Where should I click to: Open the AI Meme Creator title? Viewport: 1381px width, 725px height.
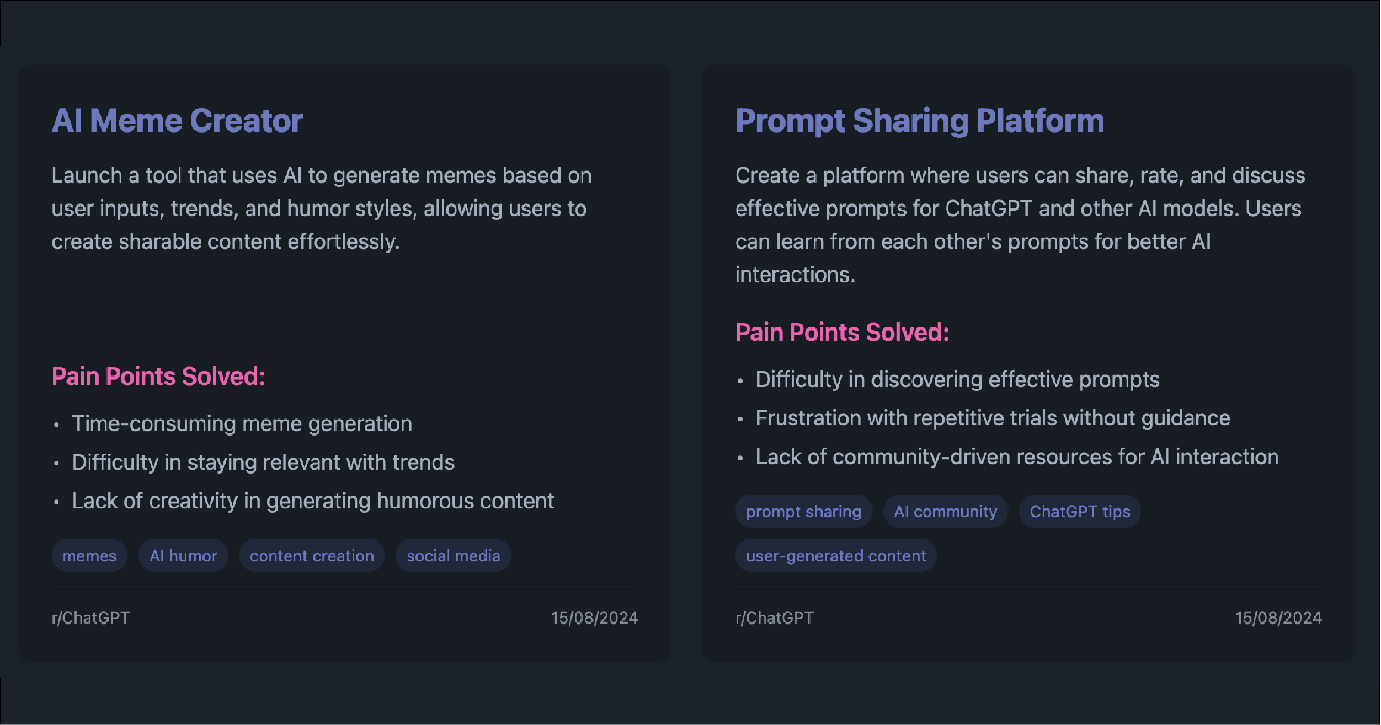[177, 121]
